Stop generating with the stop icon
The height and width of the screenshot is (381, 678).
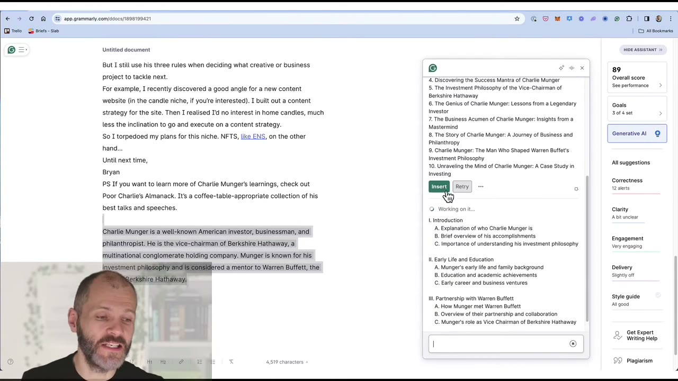573,344
